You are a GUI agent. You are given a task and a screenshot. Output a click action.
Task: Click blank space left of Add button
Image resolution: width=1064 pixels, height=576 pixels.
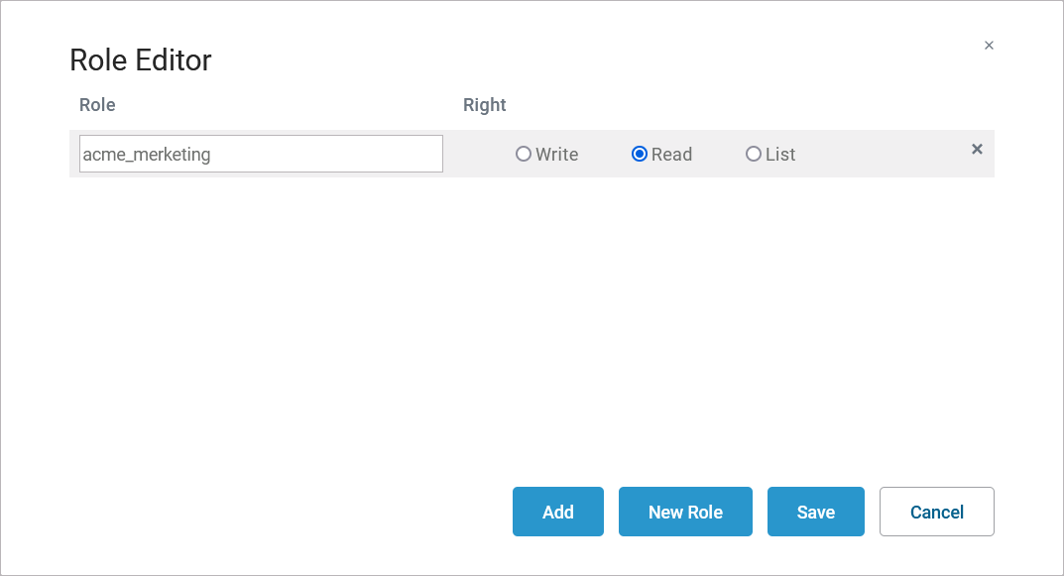[x=297, y=512]
